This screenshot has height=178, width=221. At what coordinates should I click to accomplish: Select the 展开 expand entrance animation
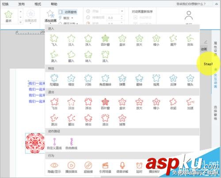(x=173, y=40)
